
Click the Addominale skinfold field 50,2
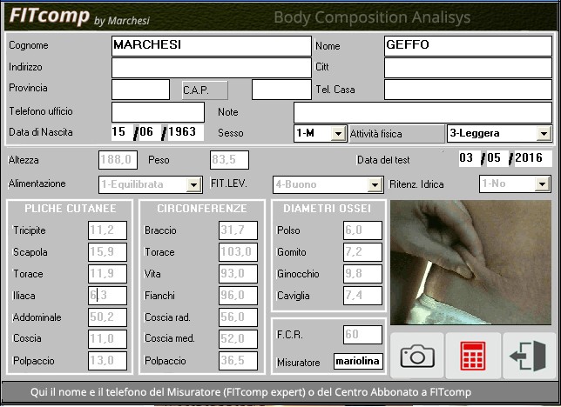(x=107, y=317)
